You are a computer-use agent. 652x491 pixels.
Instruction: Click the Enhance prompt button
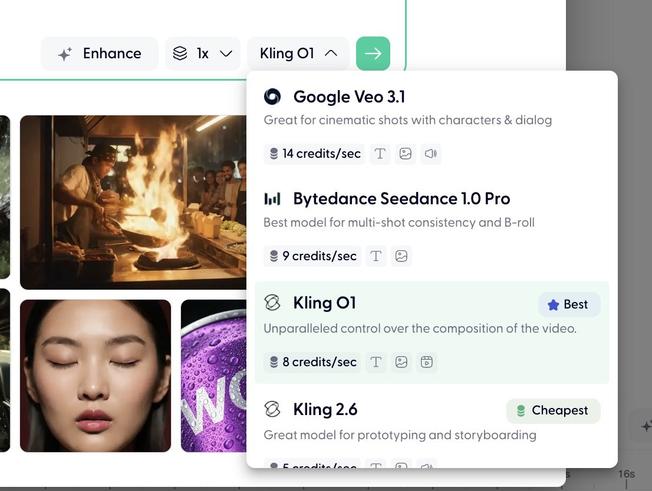100,54
